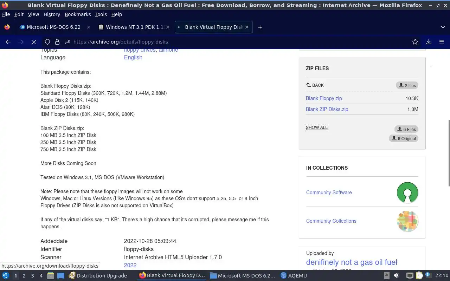The image size is (450, 281).
Task: Open the clipboard tray icon
Action: pyautogui.click(x=419, y=276)
